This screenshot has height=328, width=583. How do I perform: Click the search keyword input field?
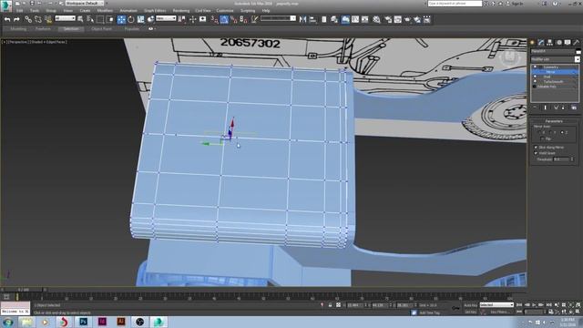point(455,4)
